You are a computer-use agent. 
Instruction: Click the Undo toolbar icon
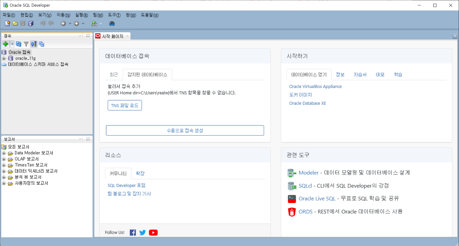pyautogui.click(x=43, y=23)
